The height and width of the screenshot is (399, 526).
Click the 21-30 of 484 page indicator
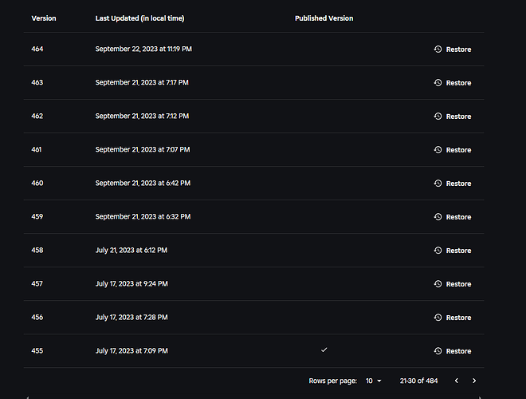coord(418,381)
